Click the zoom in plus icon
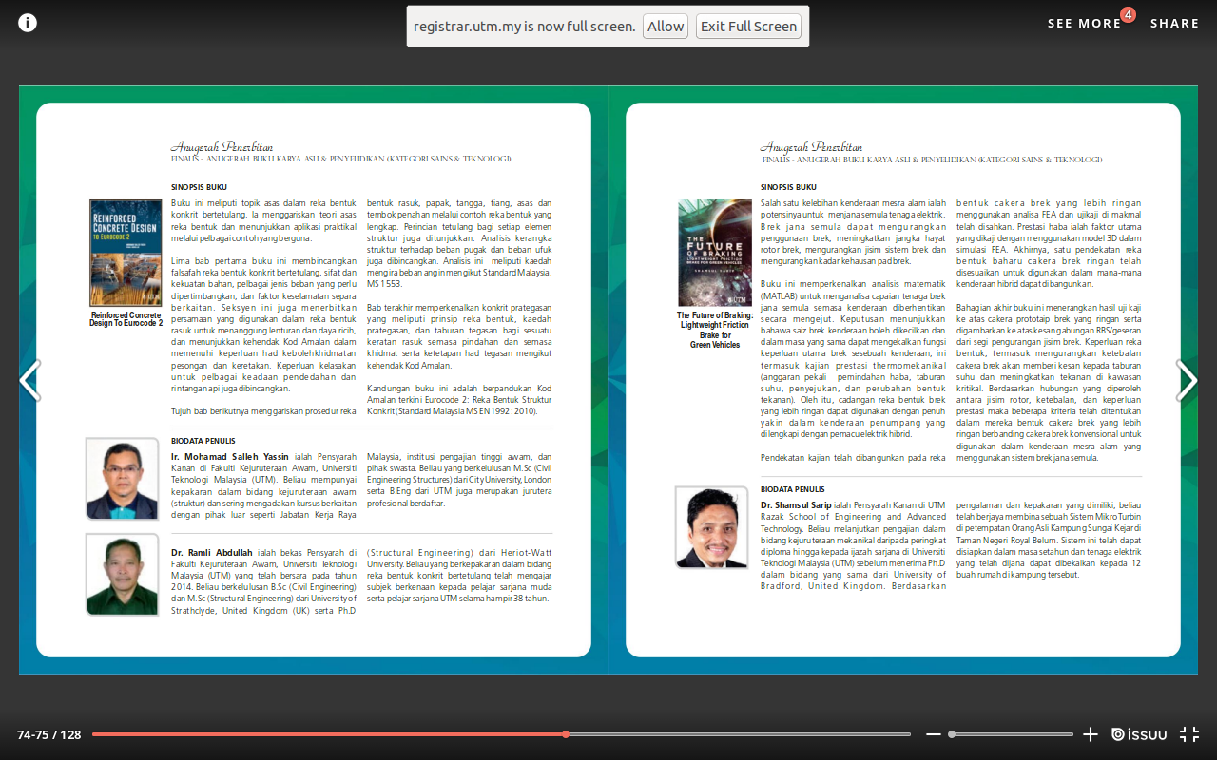 (1091, 734)
